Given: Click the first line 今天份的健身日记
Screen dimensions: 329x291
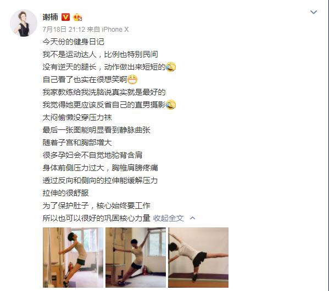Looking at the screenshot, I should (x=74, y=42).
